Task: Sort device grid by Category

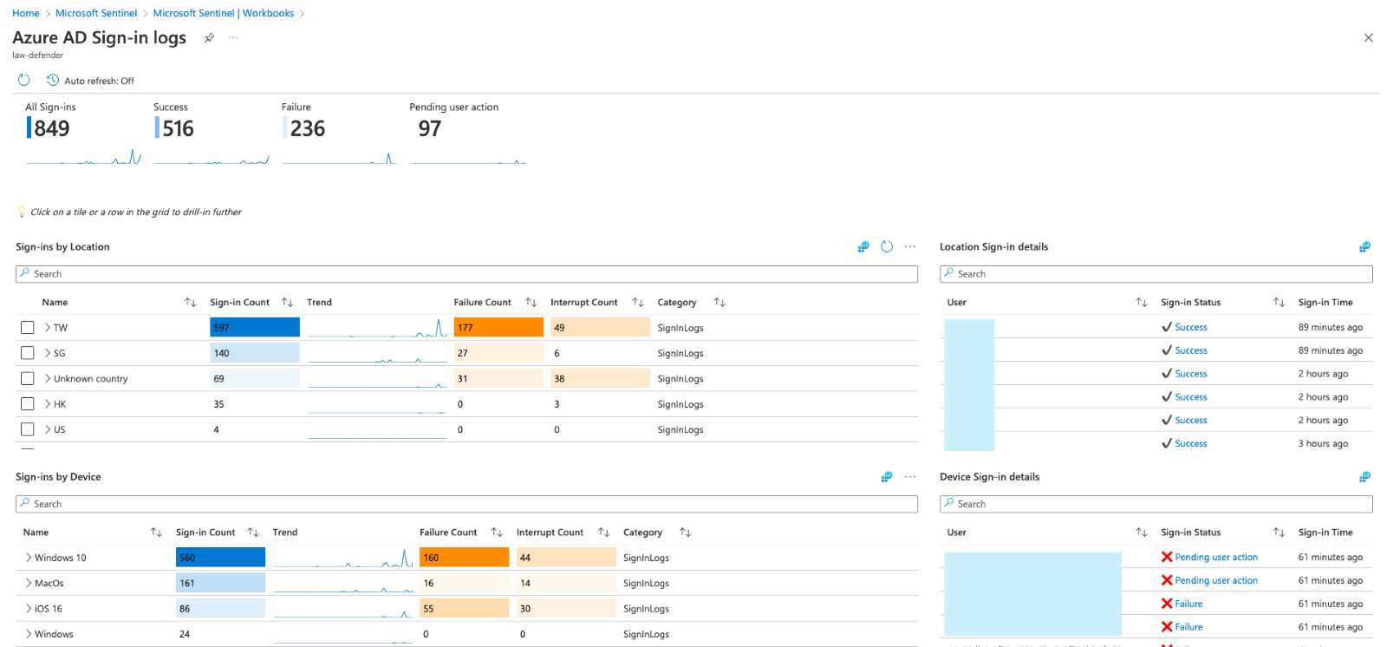Action: coord(685,532)
